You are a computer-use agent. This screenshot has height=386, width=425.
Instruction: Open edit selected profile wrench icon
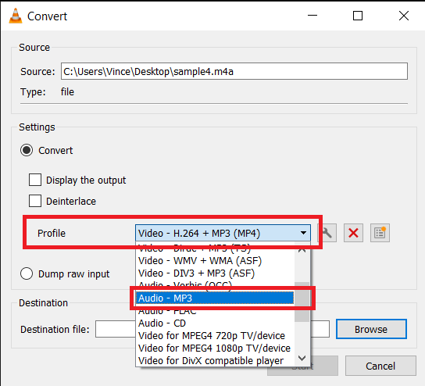pos(327,233)
